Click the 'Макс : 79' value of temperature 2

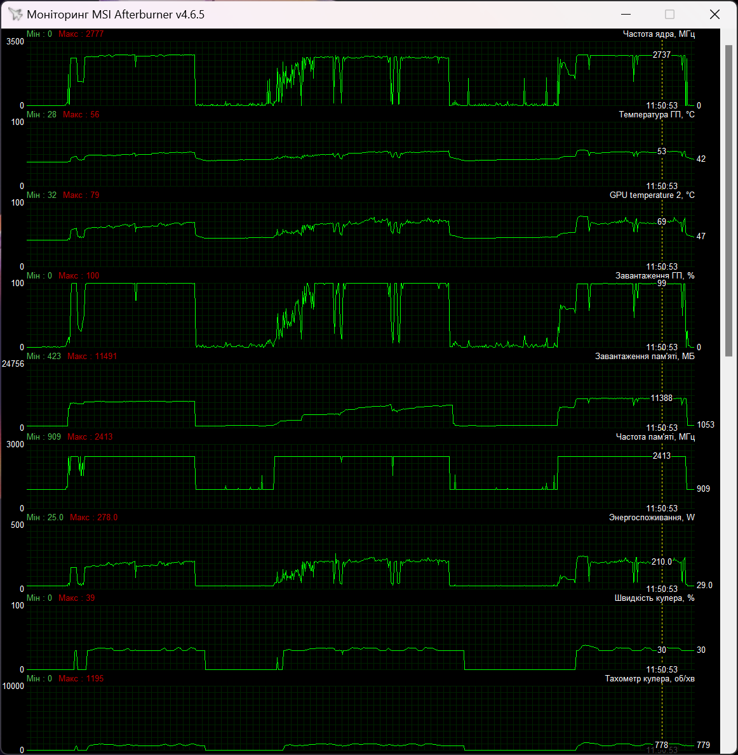click(x=81, y=195)
